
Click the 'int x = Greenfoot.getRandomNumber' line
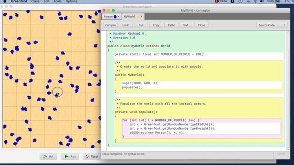click(x=171, y=124)
